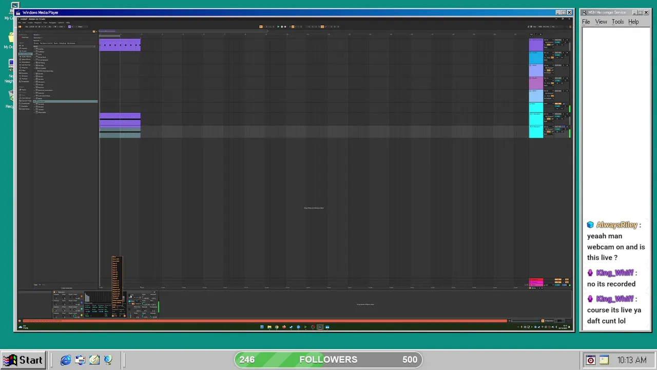Open Current Project under browser Places
657x370 pixels.
26,101
